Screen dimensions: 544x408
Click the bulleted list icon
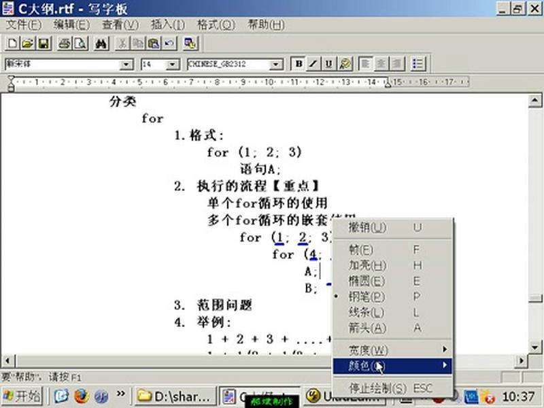coord(417,63)
